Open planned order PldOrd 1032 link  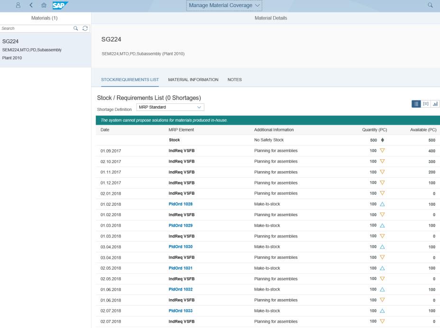pos(181,289)
